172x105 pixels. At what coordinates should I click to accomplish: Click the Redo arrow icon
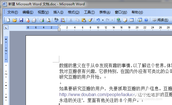click(x=108, y=20)
